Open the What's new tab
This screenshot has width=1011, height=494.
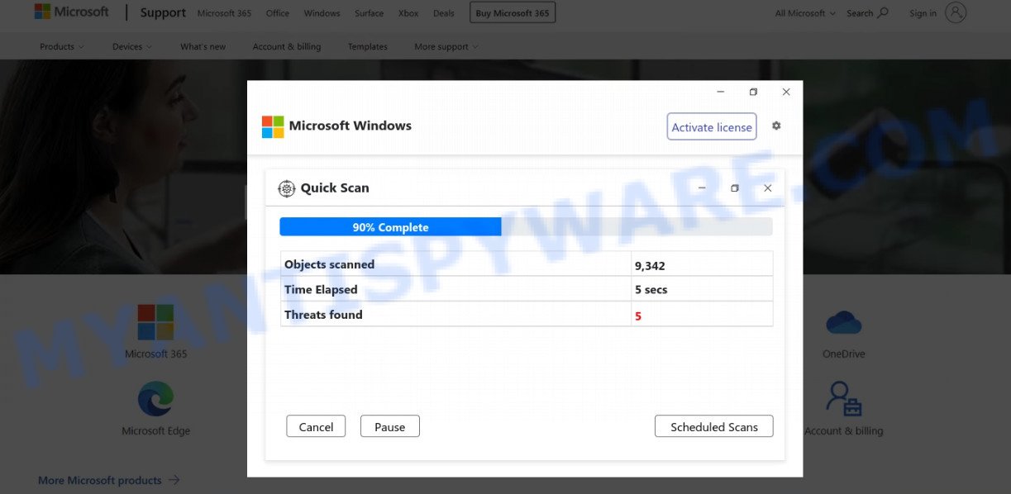[203, 47]
